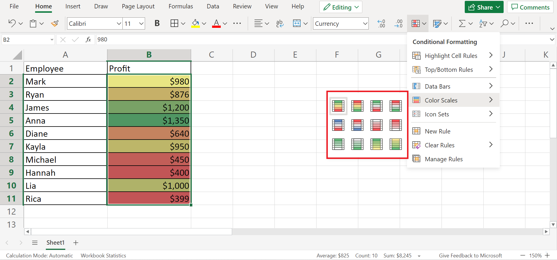Click the Wrap Text icon
Screen dimensions: 557x260
pos(280,23)
